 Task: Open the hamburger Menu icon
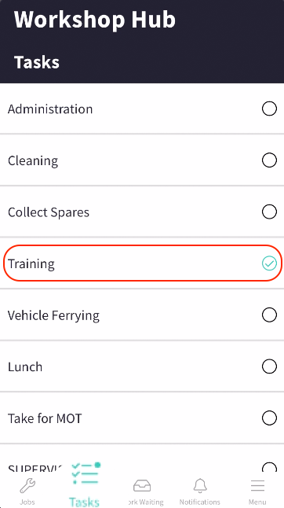(257, 486)
